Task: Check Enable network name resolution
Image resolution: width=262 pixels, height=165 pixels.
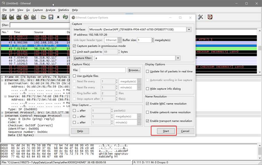Action: point(147,112)
